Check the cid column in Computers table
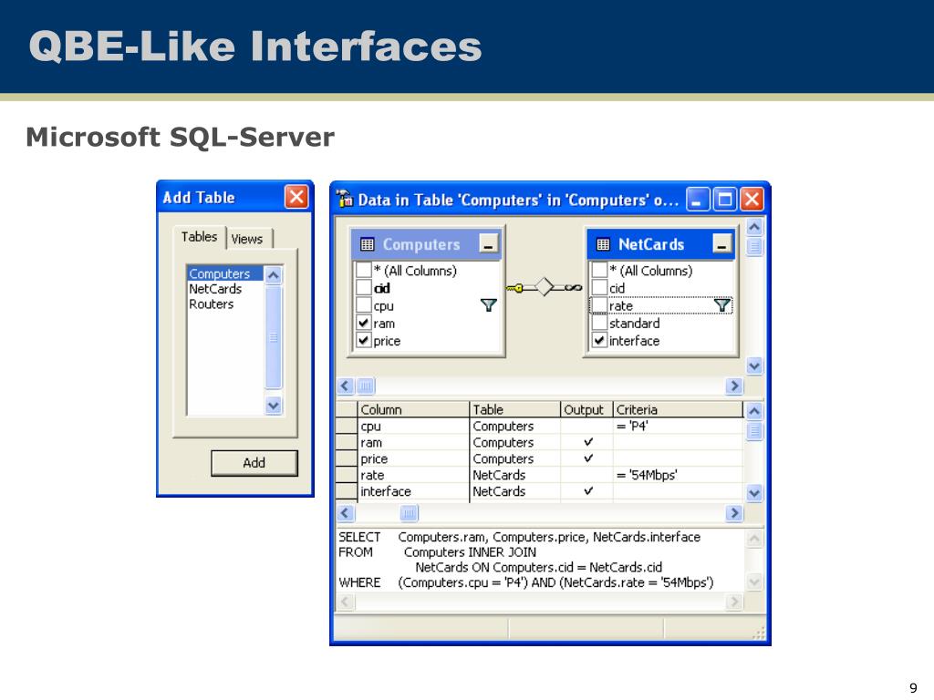Viewport: 934px width, 700px height. click(363, 287)
